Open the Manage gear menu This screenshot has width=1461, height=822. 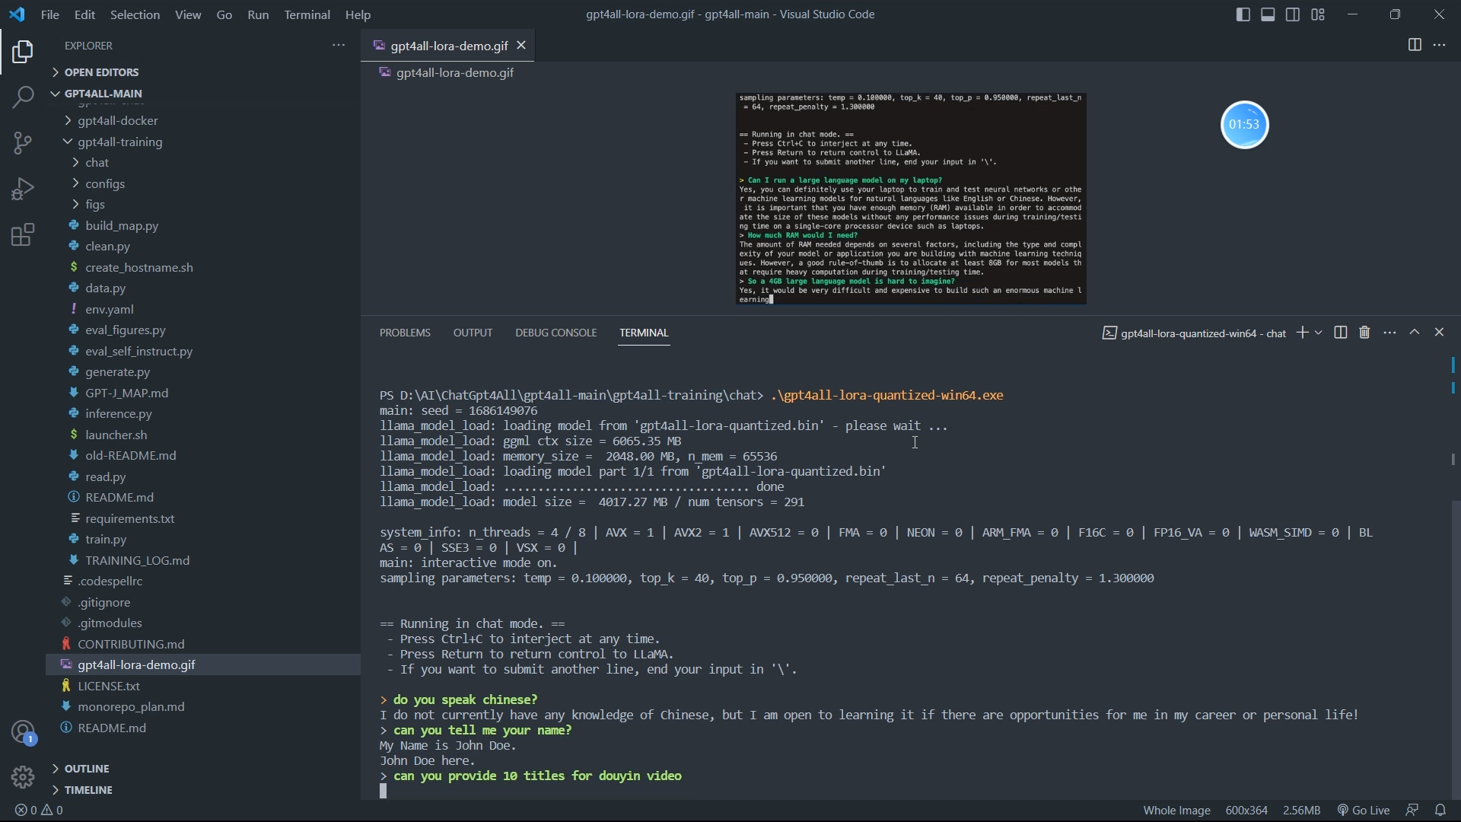(23, 777)
